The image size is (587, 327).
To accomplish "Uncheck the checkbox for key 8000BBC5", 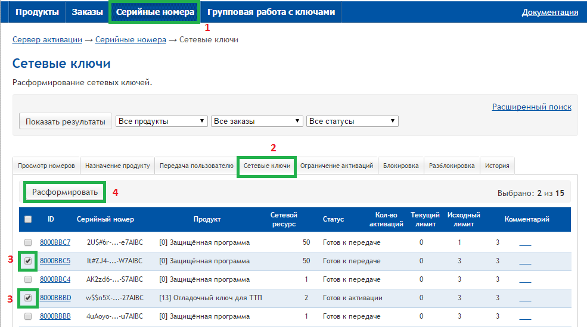I will point(28,261).
